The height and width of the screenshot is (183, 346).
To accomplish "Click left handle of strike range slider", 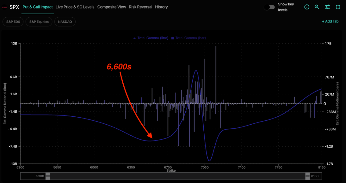I will point(47,176).
